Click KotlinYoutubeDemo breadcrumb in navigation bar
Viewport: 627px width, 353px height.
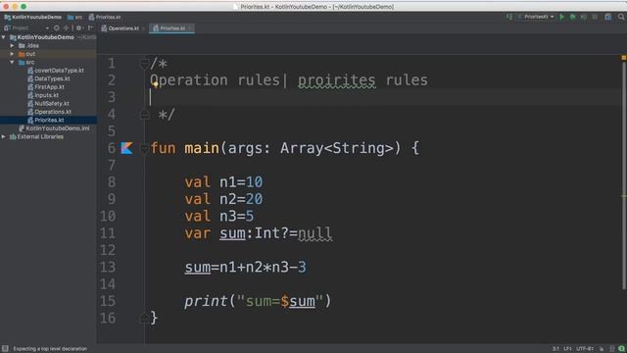tap(33, 18)
